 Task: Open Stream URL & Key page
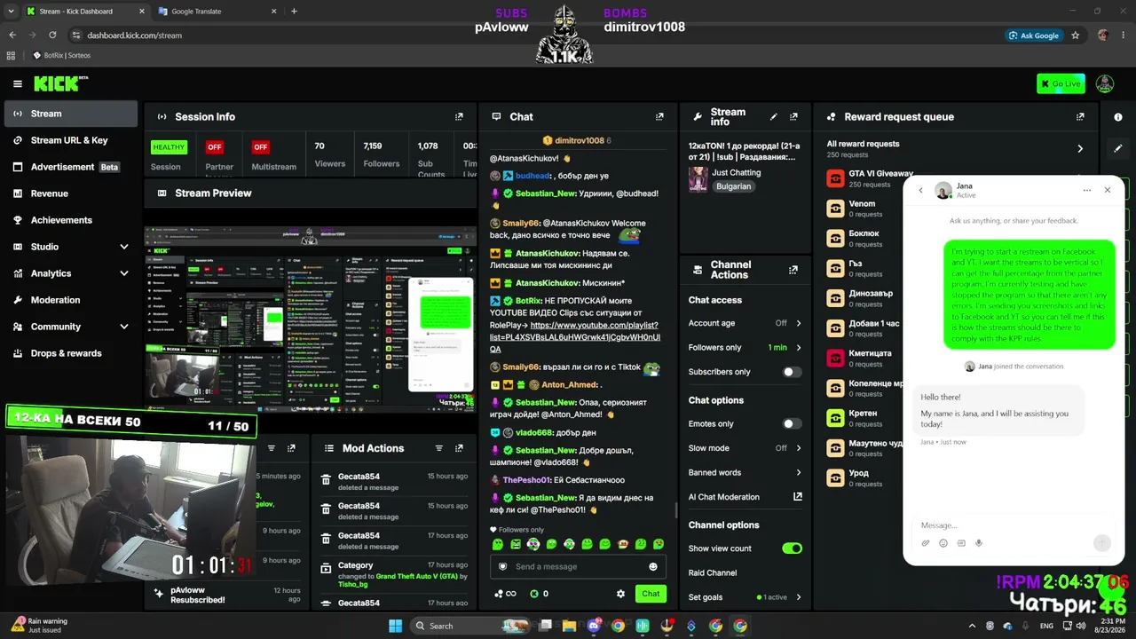pos(71,140)
